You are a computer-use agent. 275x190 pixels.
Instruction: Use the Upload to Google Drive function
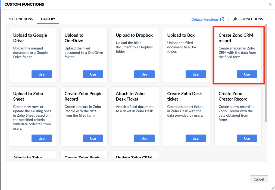point(42,74)
